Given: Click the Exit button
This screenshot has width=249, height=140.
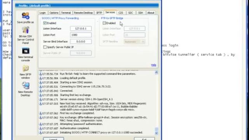Looking at the screenshot, I should (x=144, y=139).
